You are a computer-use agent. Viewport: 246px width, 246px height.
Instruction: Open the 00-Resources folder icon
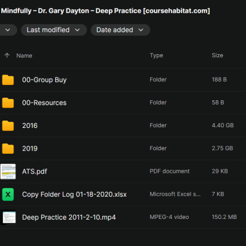point(8,103)
